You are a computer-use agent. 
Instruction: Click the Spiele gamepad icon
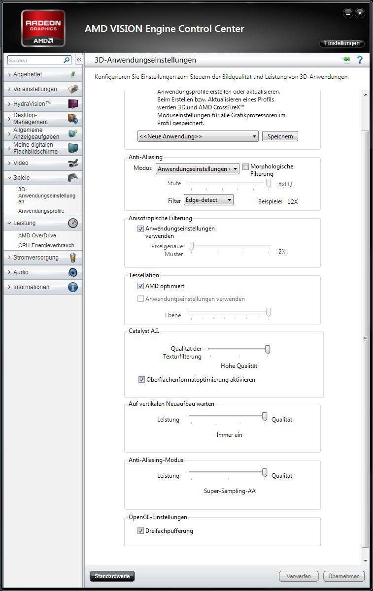(x=73, y=178)
